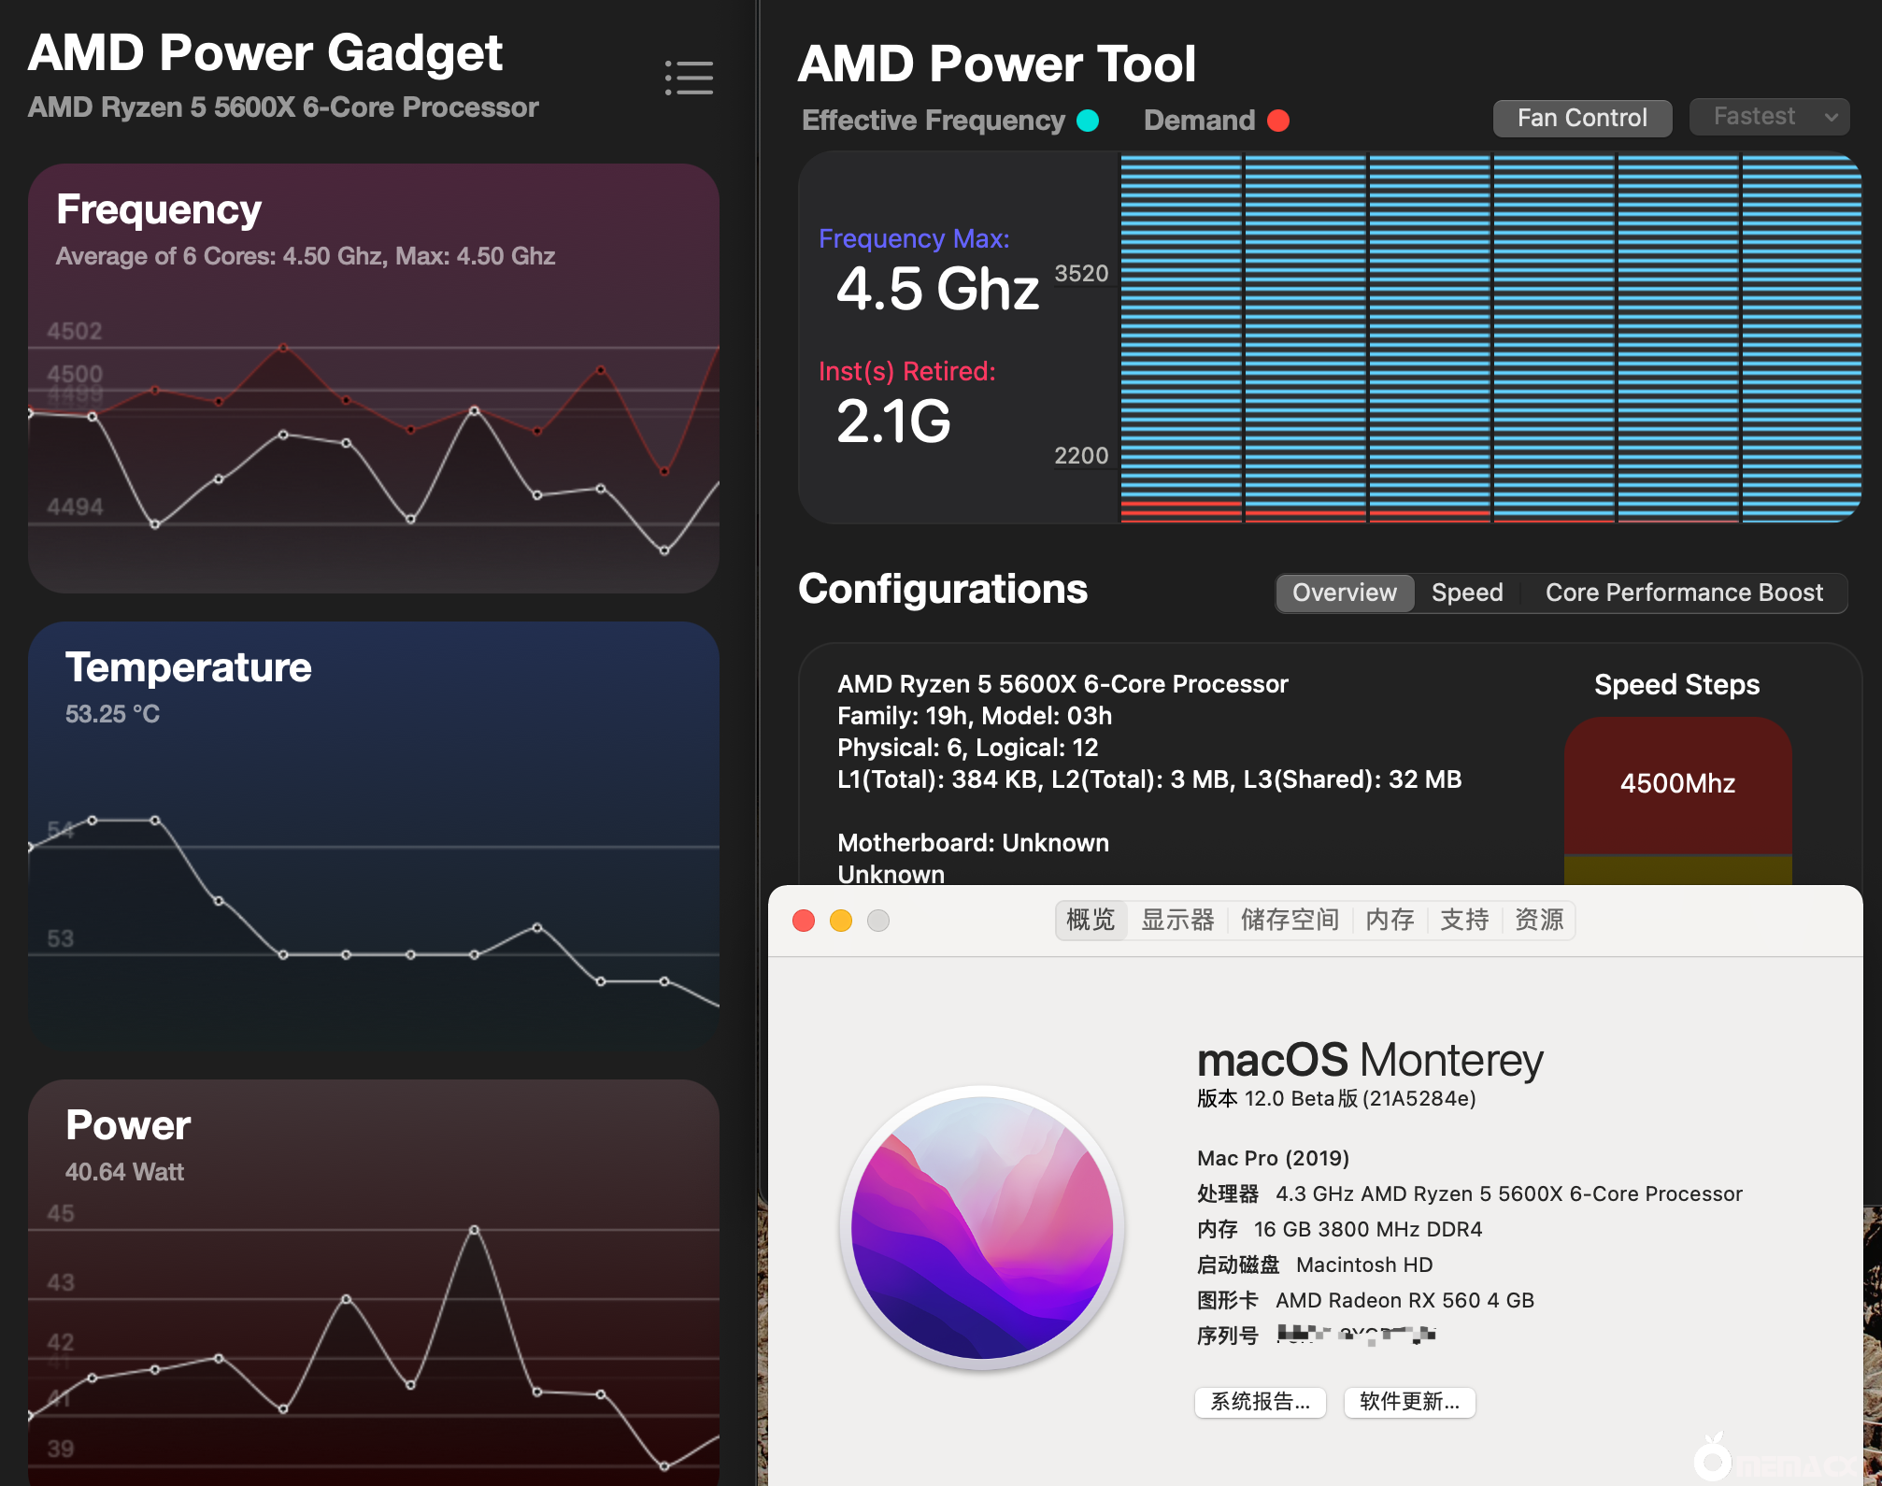Click the cyan Effective Frequency legend dot
The image size is (1882, 1486).
[x=1088, y=121]
